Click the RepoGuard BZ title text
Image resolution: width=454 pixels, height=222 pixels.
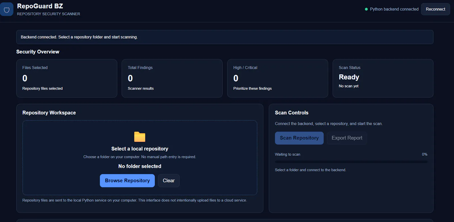[40, 6]
